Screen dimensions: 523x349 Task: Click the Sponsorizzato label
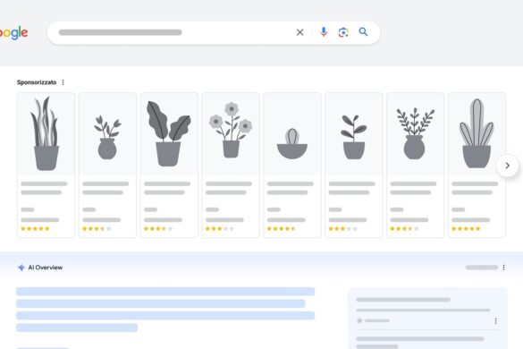tap(37, 82)
